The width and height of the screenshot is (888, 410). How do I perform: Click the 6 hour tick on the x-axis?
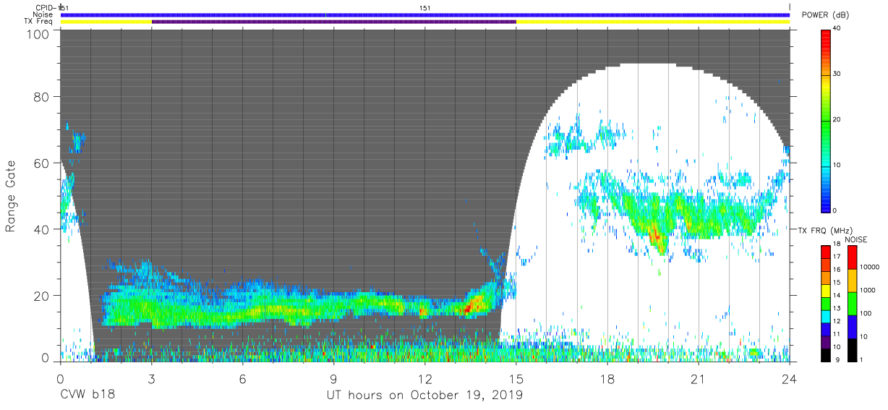coord(242,379)
